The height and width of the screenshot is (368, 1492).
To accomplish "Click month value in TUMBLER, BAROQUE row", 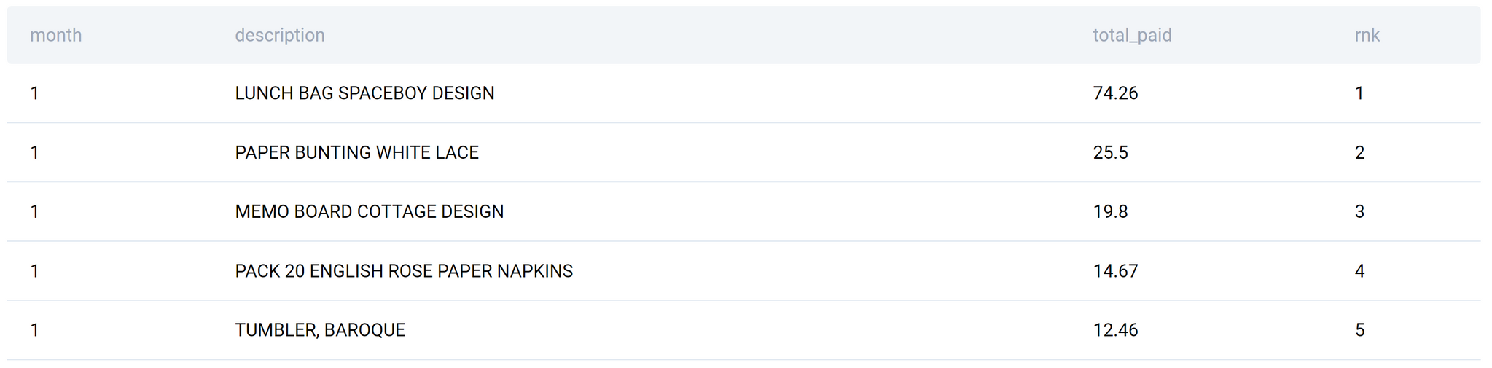I will [x=34, y=330].
